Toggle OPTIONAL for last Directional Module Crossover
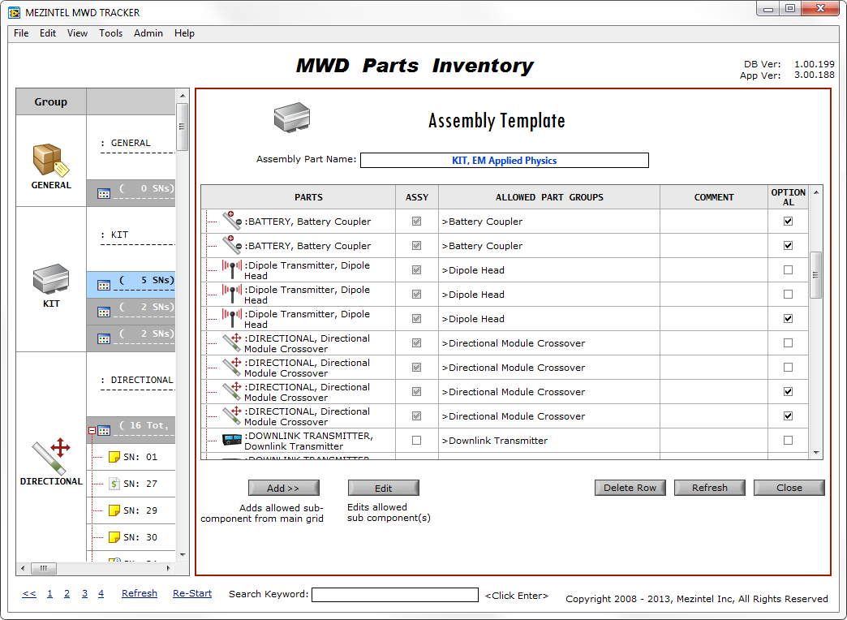The height and width of the screenshot is (620, 847). (788, 415)
